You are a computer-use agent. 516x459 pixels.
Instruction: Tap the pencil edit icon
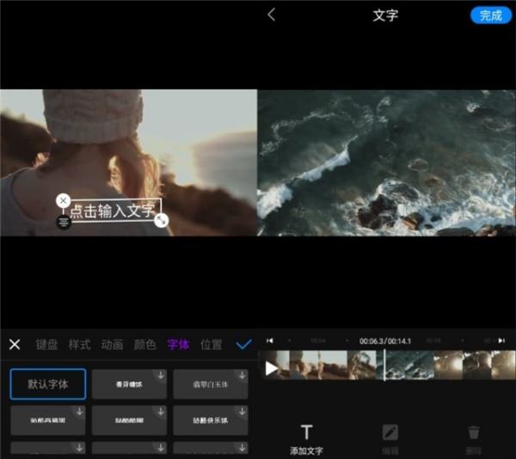pyautogui.click(x=390, y=432)
